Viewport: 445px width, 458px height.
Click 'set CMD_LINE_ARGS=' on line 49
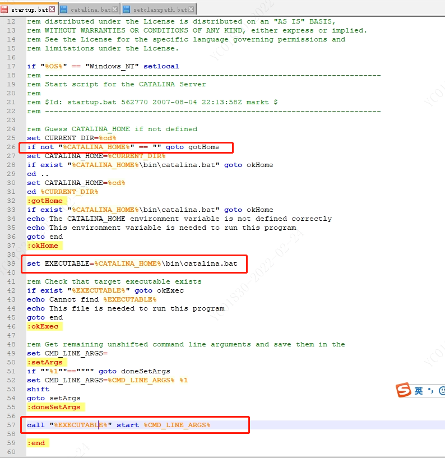point(67,353)
